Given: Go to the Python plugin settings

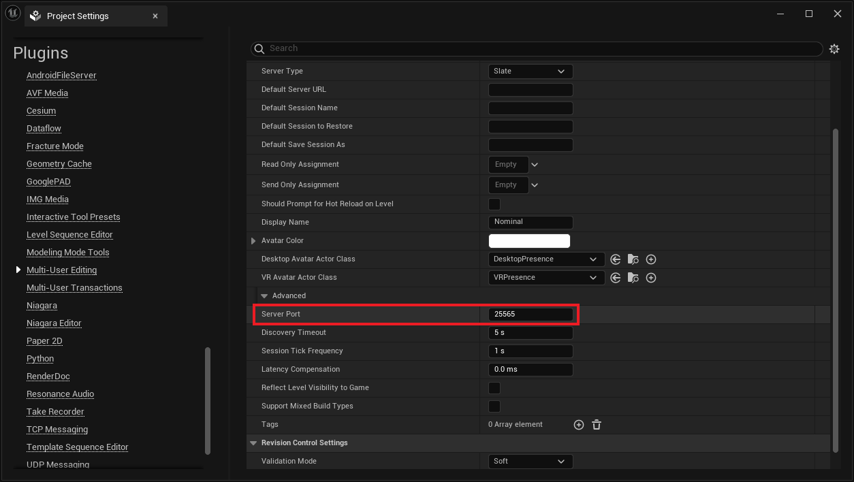Looking at the screenshot, I should [40, 359].
